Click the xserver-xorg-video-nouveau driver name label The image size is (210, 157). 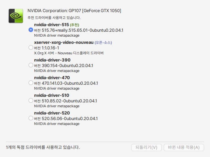click(64, 43)
